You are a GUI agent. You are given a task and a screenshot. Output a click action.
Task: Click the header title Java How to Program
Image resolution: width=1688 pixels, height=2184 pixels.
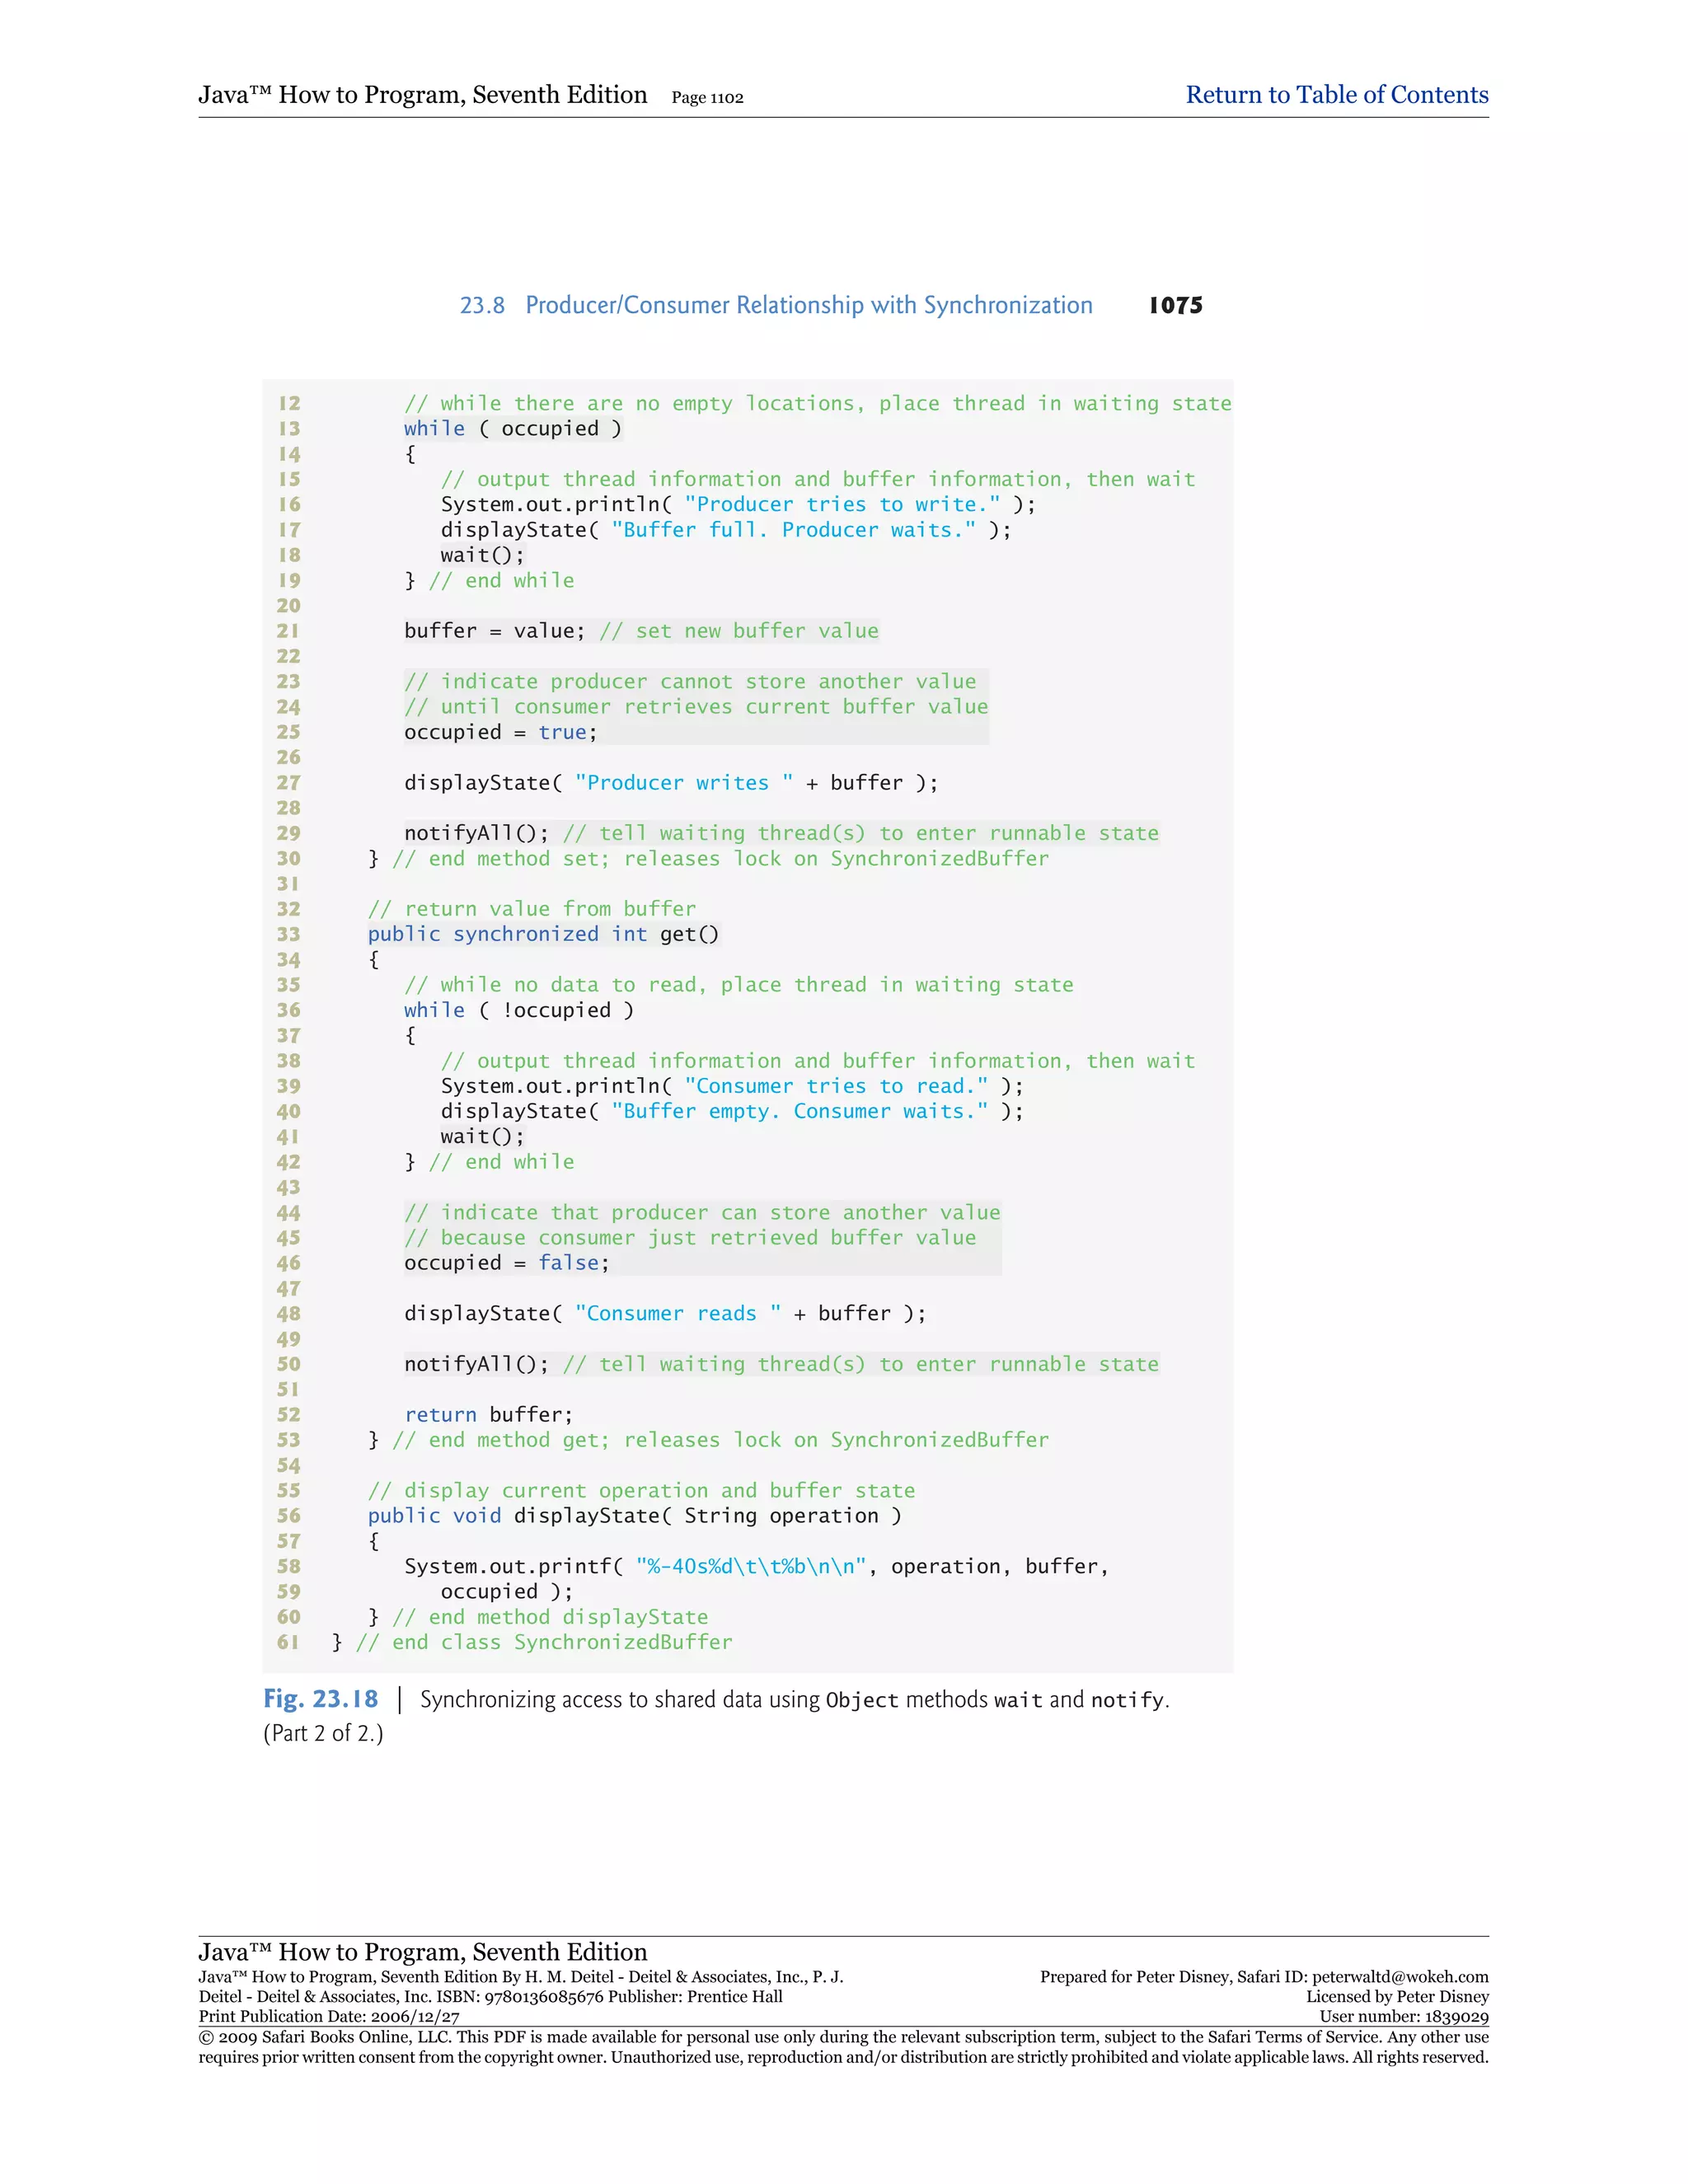pyautogui.click(x=422, y=95)
